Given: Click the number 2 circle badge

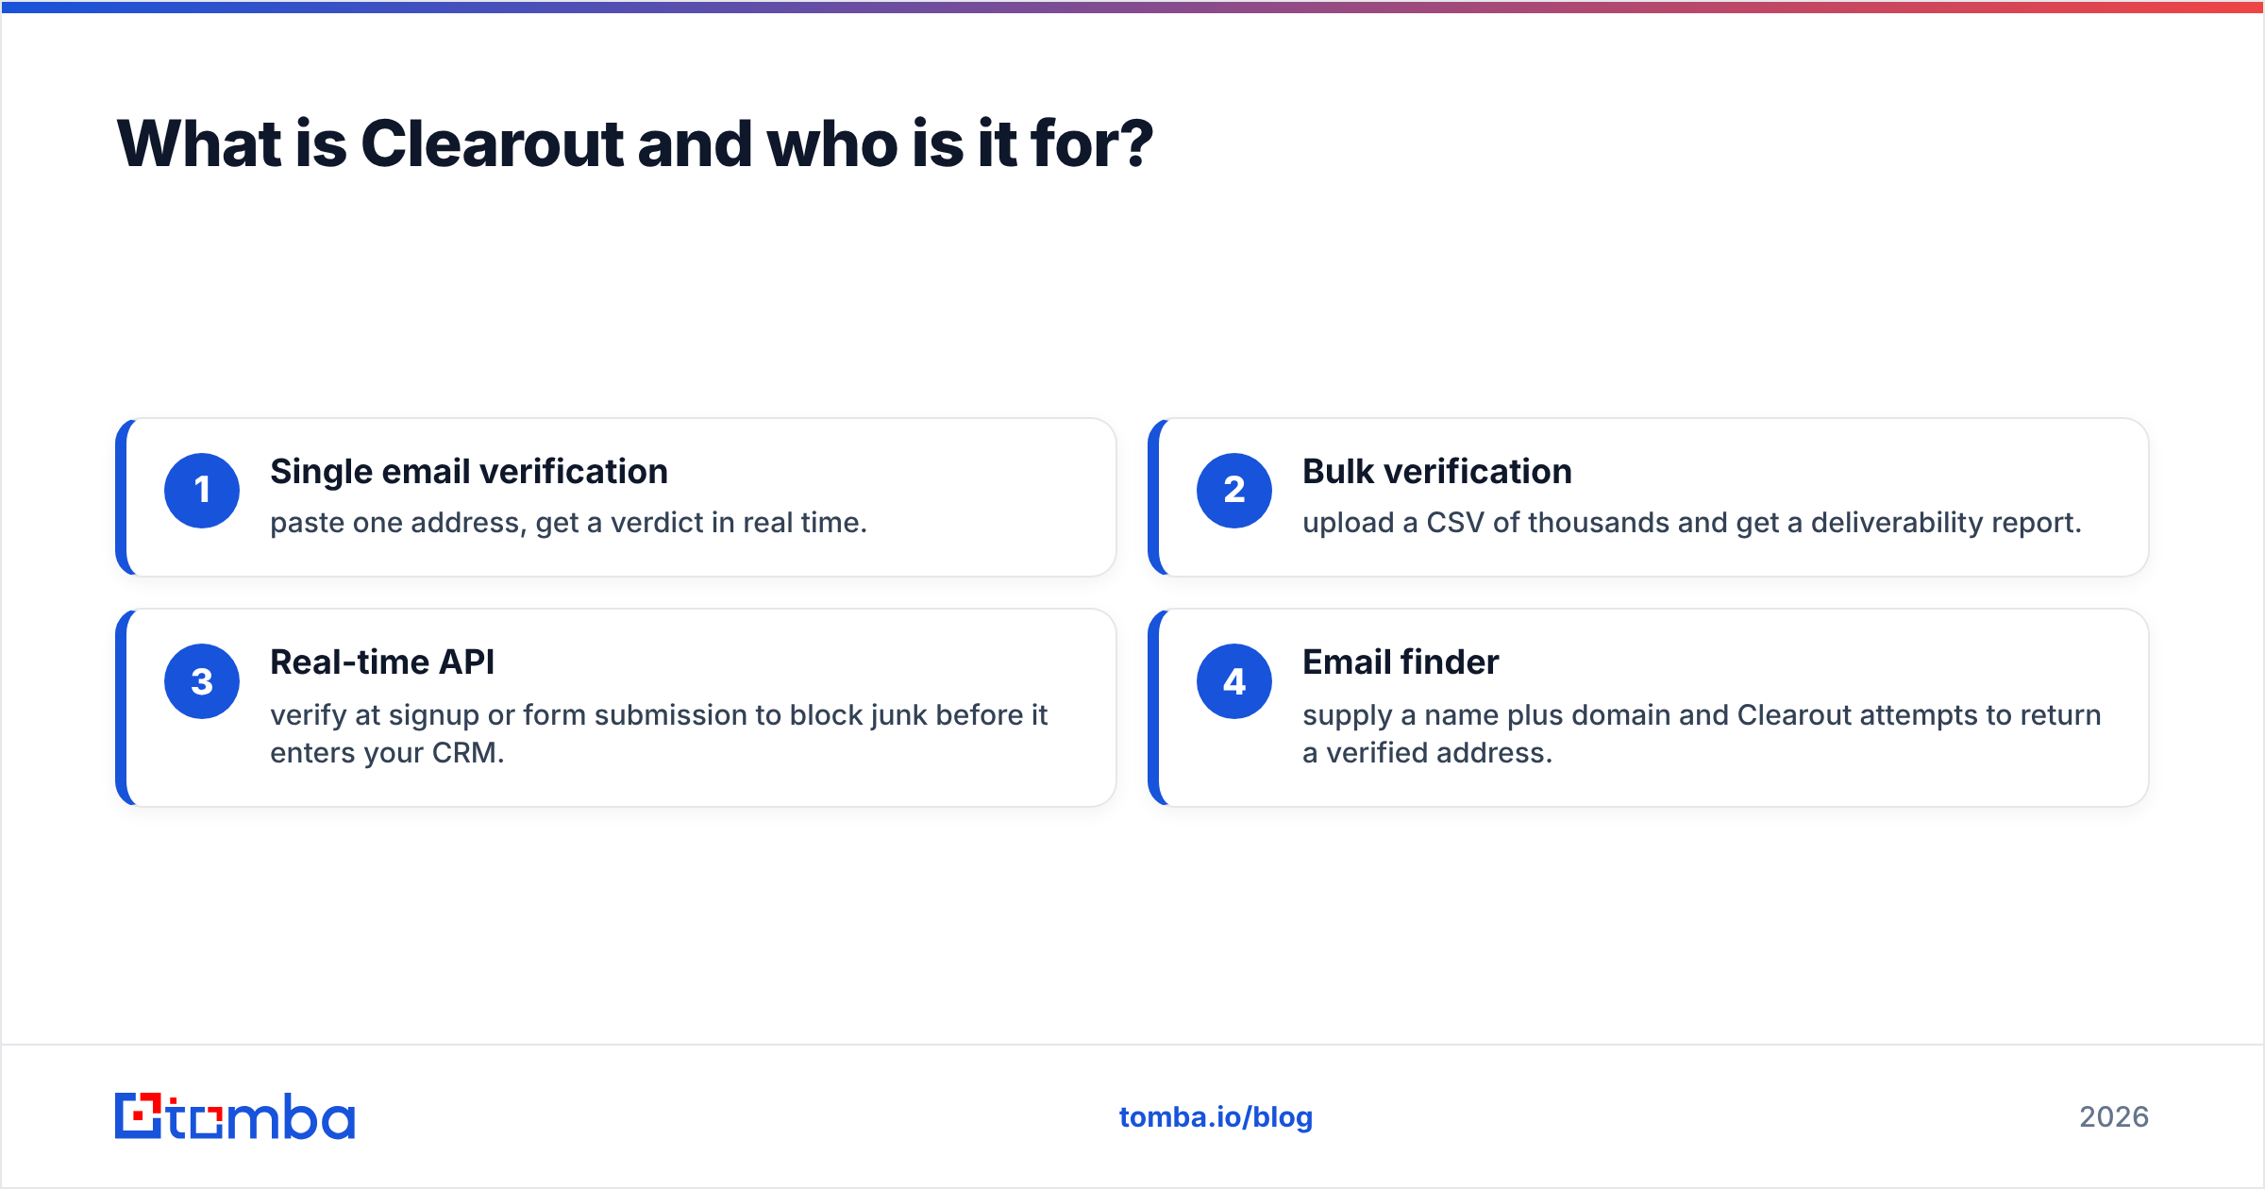Looking at the screenshot, I should click(x=1234, y=491).
